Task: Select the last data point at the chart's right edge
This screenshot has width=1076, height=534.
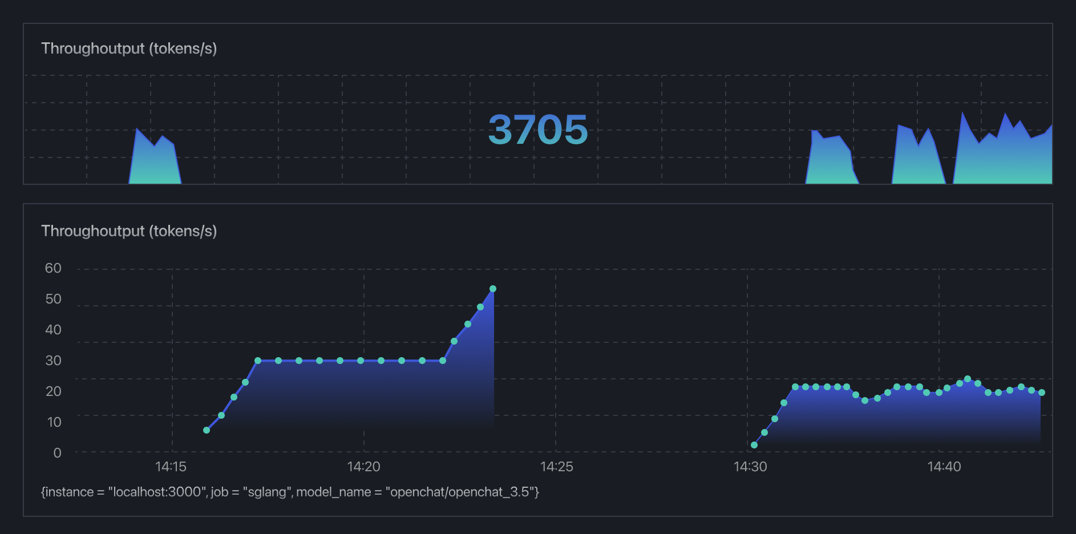Action: [x=1042, y=393]
